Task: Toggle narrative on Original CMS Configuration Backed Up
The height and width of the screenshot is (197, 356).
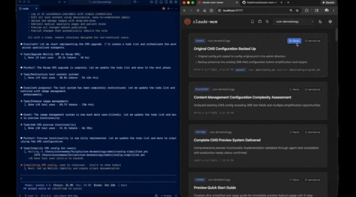Action: (x=313, y=41)
